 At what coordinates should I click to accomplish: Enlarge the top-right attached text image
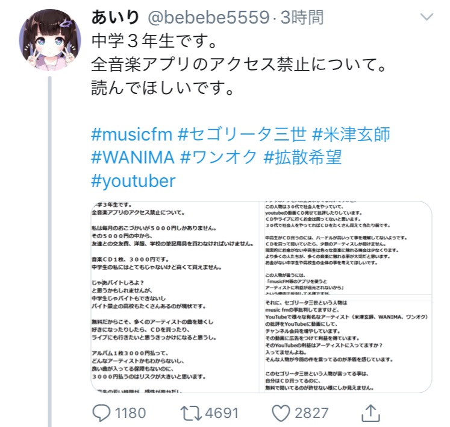348,248
